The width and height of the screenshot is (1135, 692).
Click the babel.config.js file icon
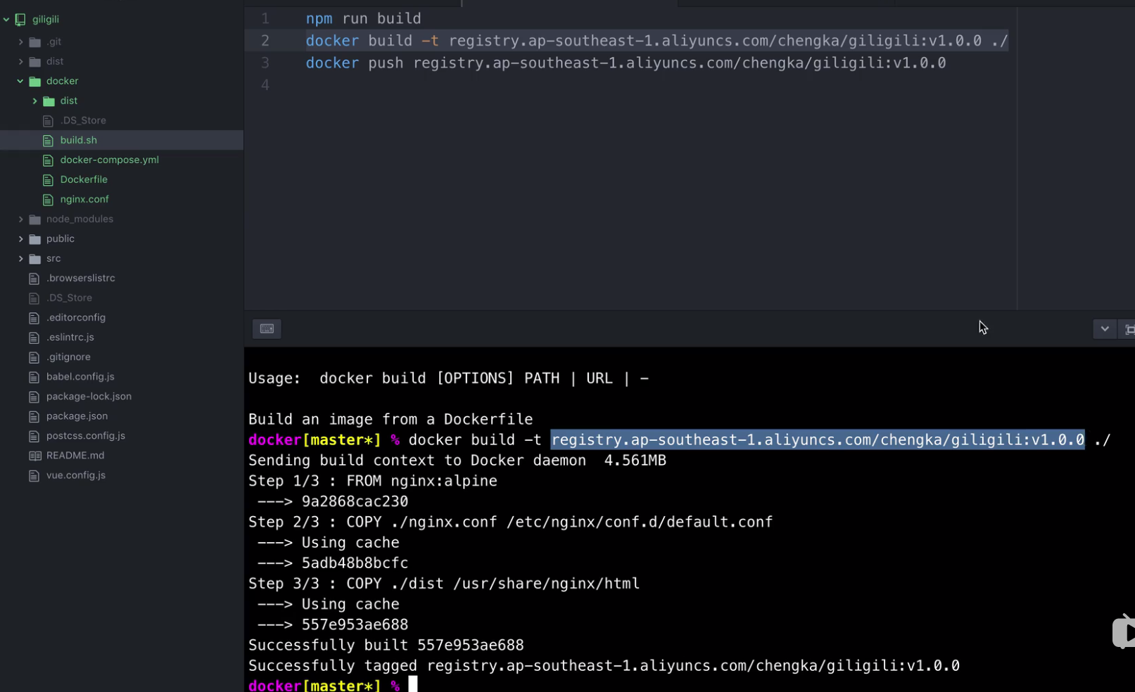tap(34, 377)
